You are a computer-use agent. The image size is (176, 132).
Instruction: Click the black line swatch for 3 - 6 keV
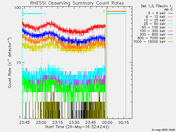(170, 13)
